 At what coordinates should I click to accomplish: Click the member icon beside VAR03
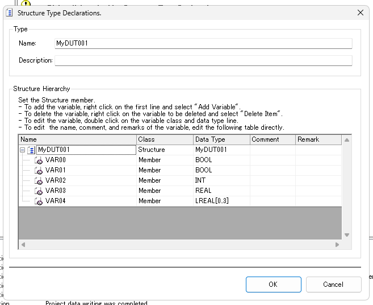point(39,191)
